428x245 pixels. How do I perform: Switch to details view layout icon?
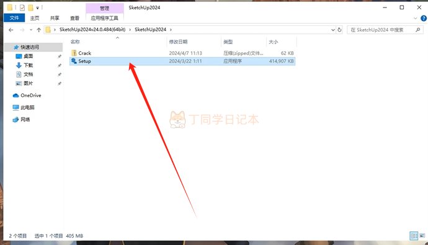[414, 236]
